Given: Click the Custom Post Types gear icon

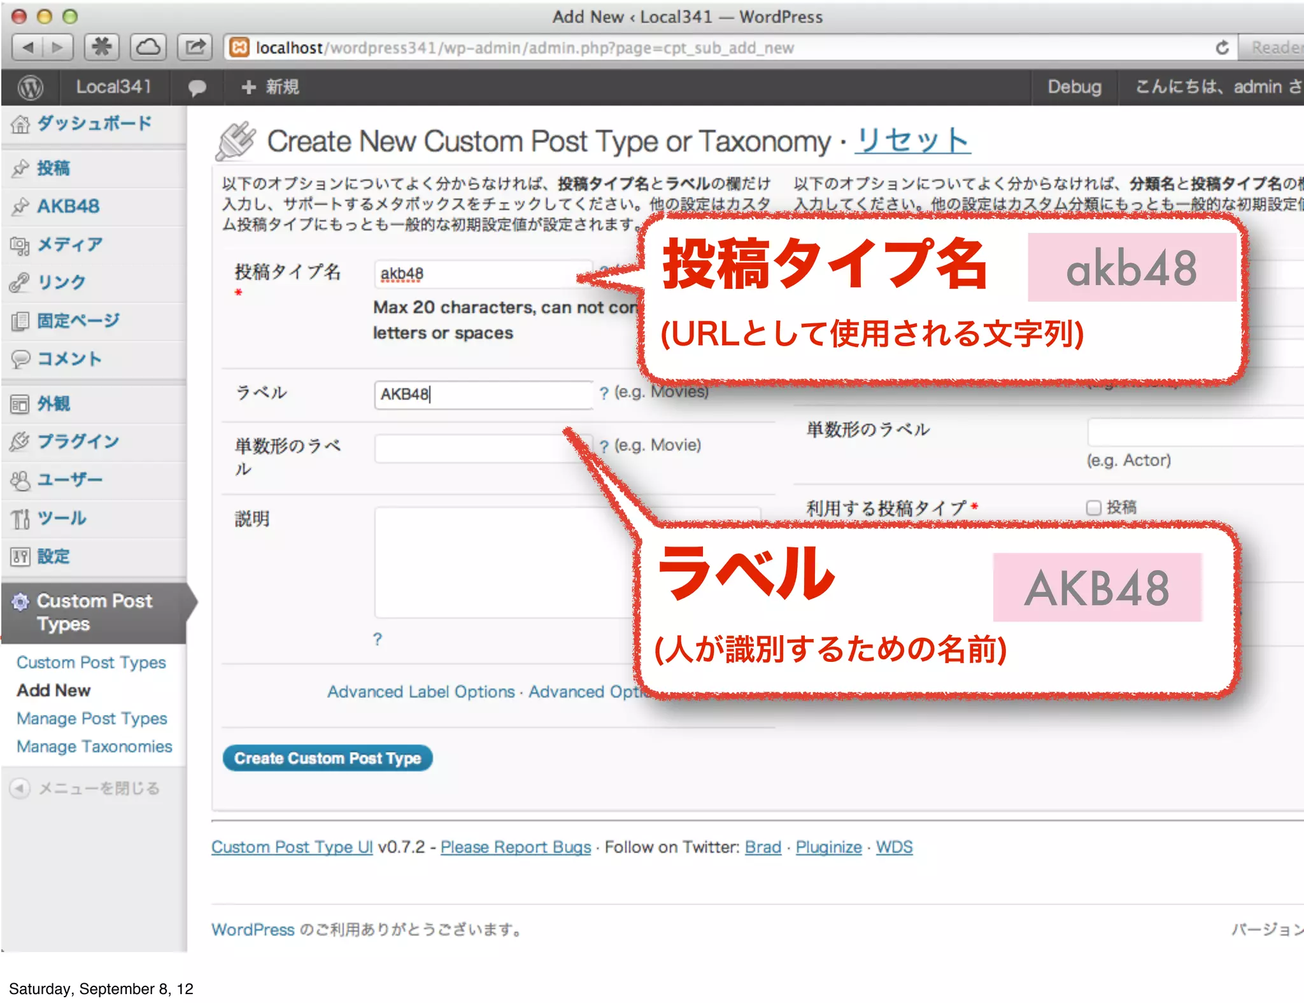Looking at the screenshot, I should [x=20, y=601].
